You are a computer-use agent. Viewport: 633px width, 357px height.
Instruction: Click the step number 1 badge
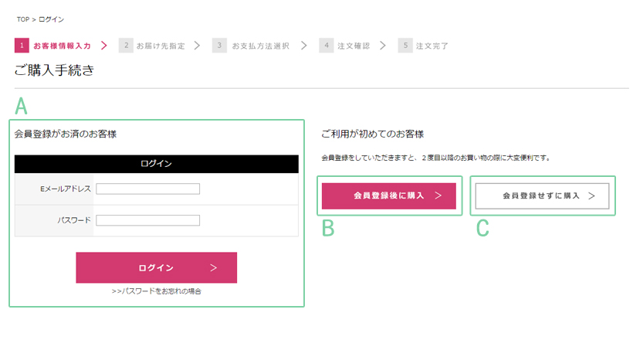(x=21, y=46)
